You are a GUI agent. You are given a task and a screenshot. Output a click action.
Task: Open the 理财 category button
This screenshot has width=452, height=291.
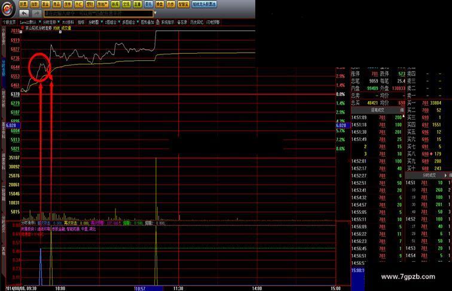pos(90,4)
